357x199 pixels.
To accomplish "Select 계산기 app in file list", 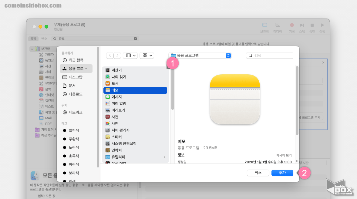I will click(x=135, y=70).
